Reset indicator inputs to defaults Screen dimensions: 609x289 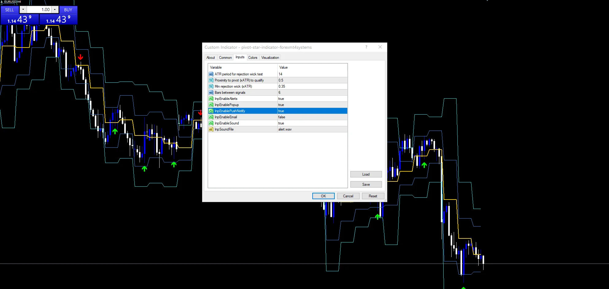(x=373, y=196)
